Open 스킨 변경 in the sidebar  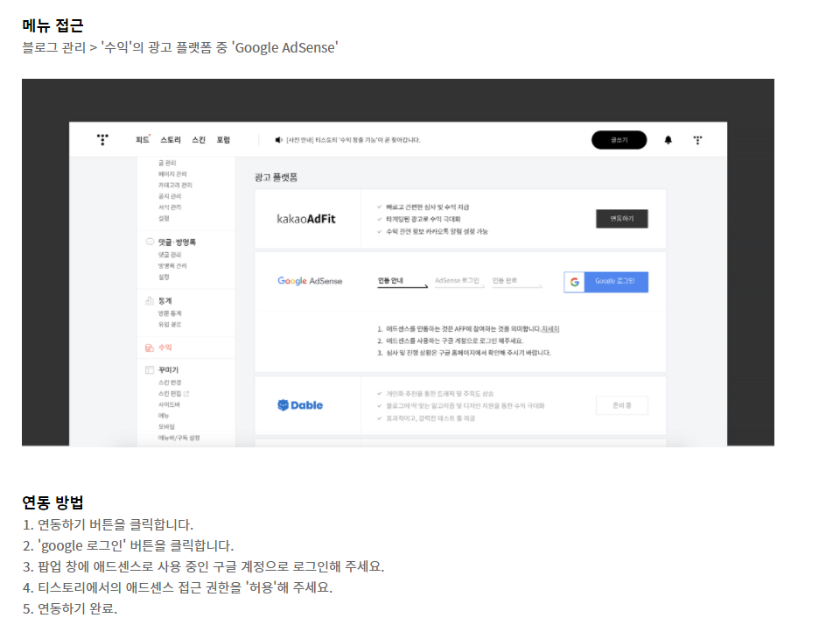click(x=170, y=383)
